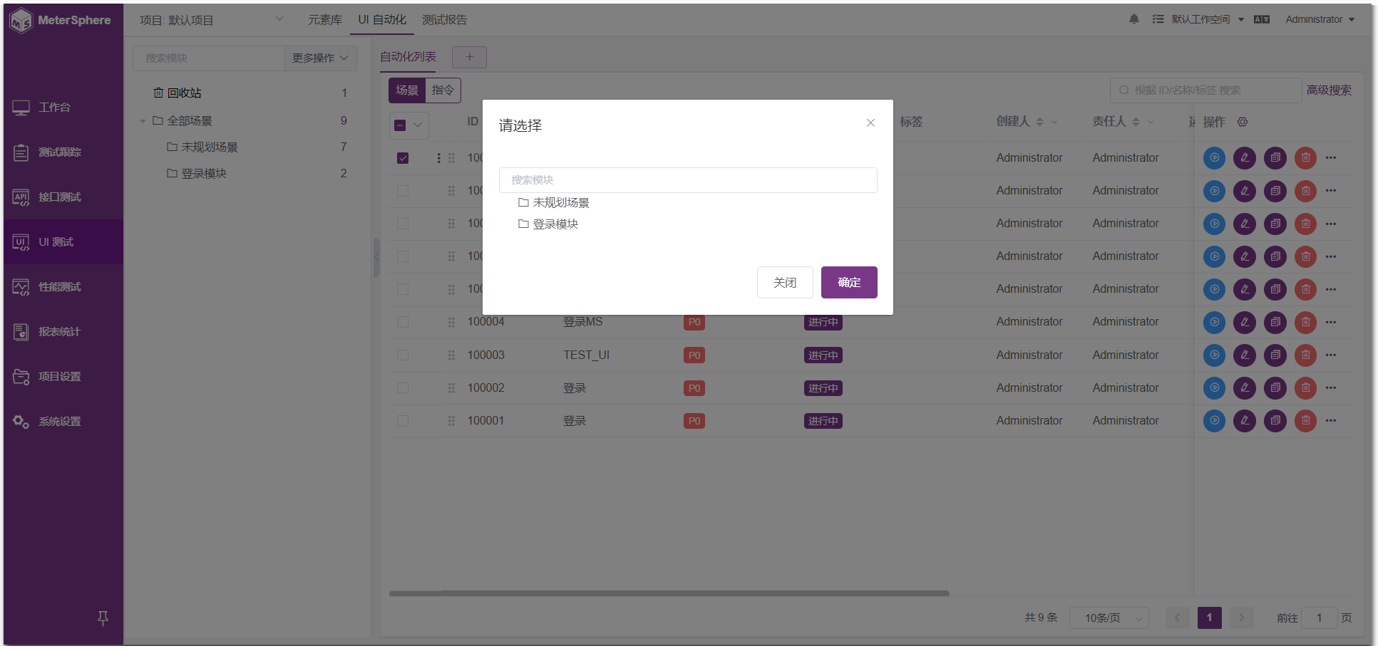Select the 指令 tab
1378x651 pixels.
click(443, 90)
